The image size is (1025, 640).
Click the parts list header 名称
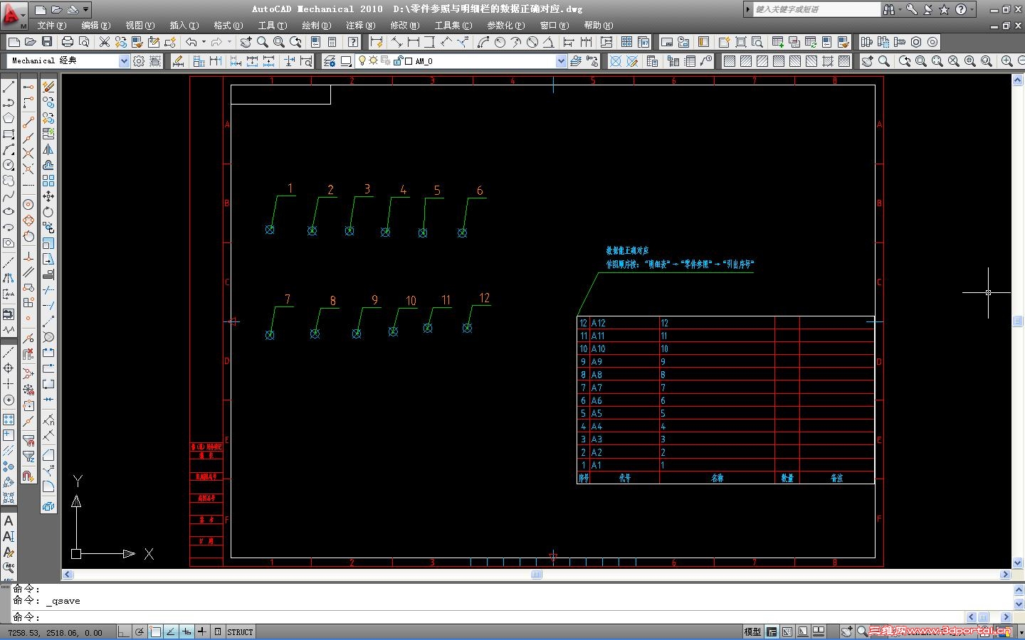pyautogui.click(x=717, y=478)
